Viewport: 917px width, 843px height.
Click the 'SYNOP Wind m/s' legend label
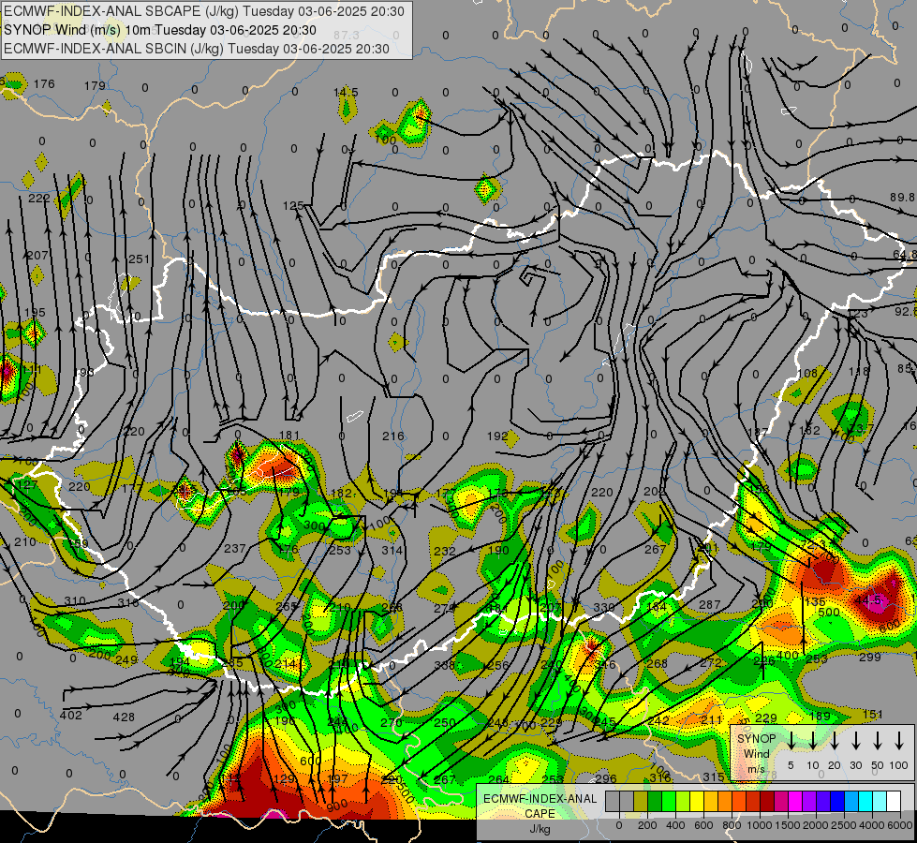756,754
